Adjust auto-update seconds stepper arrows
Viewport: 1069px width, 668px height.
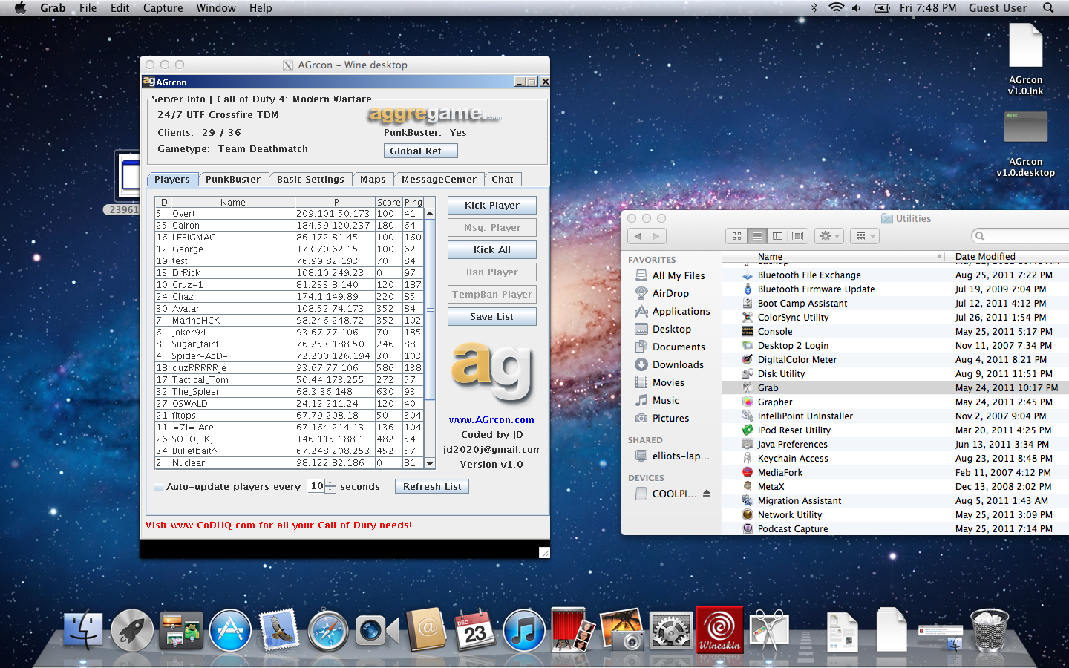(331, 486)
